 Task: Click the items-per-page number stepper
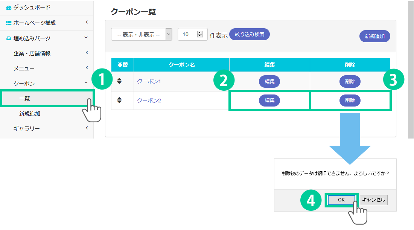(199, 34)
